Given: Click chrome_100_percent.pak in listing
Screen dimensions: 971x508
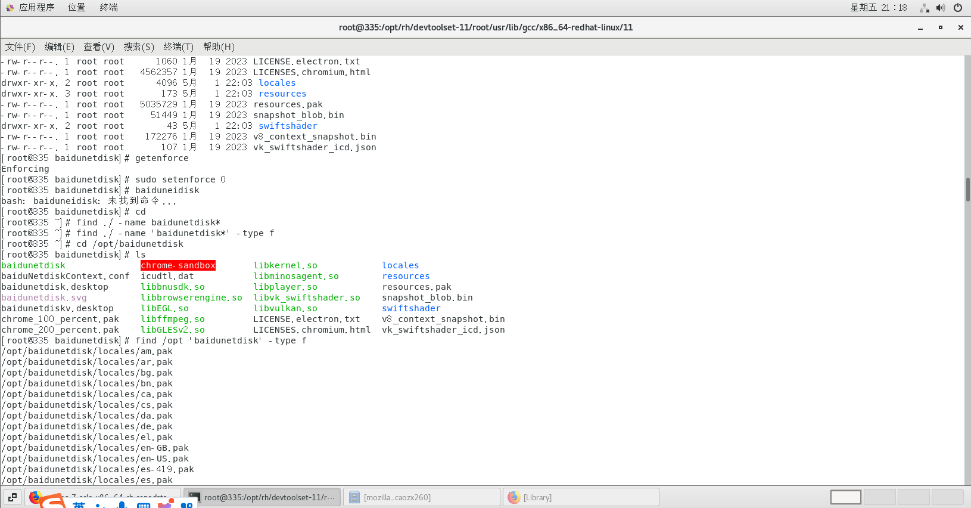Looking at the screenshot, I should 60,319.
